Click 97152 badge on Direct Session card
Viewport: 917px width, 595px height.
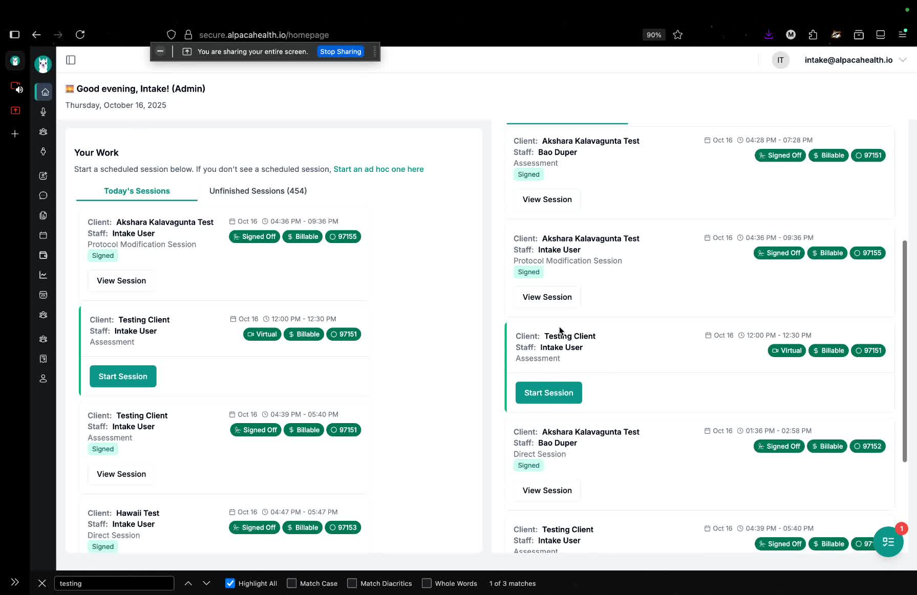(x=868, y=447)
